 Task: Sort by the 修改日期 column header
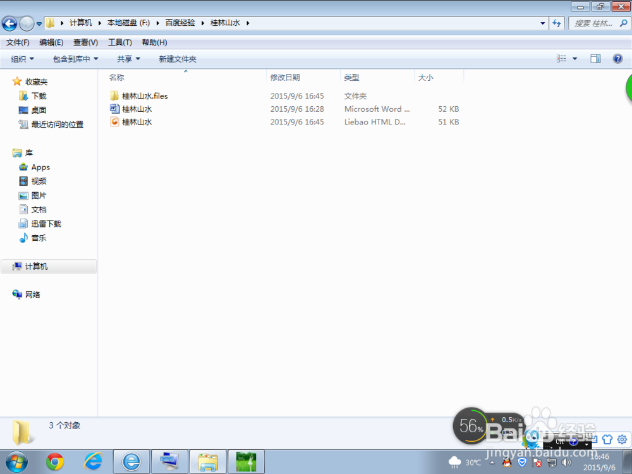(285, 77)
